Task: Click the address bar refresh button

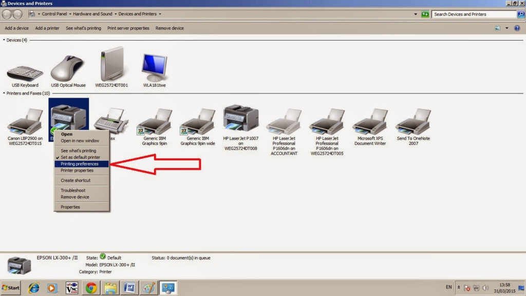Action: 425,14
